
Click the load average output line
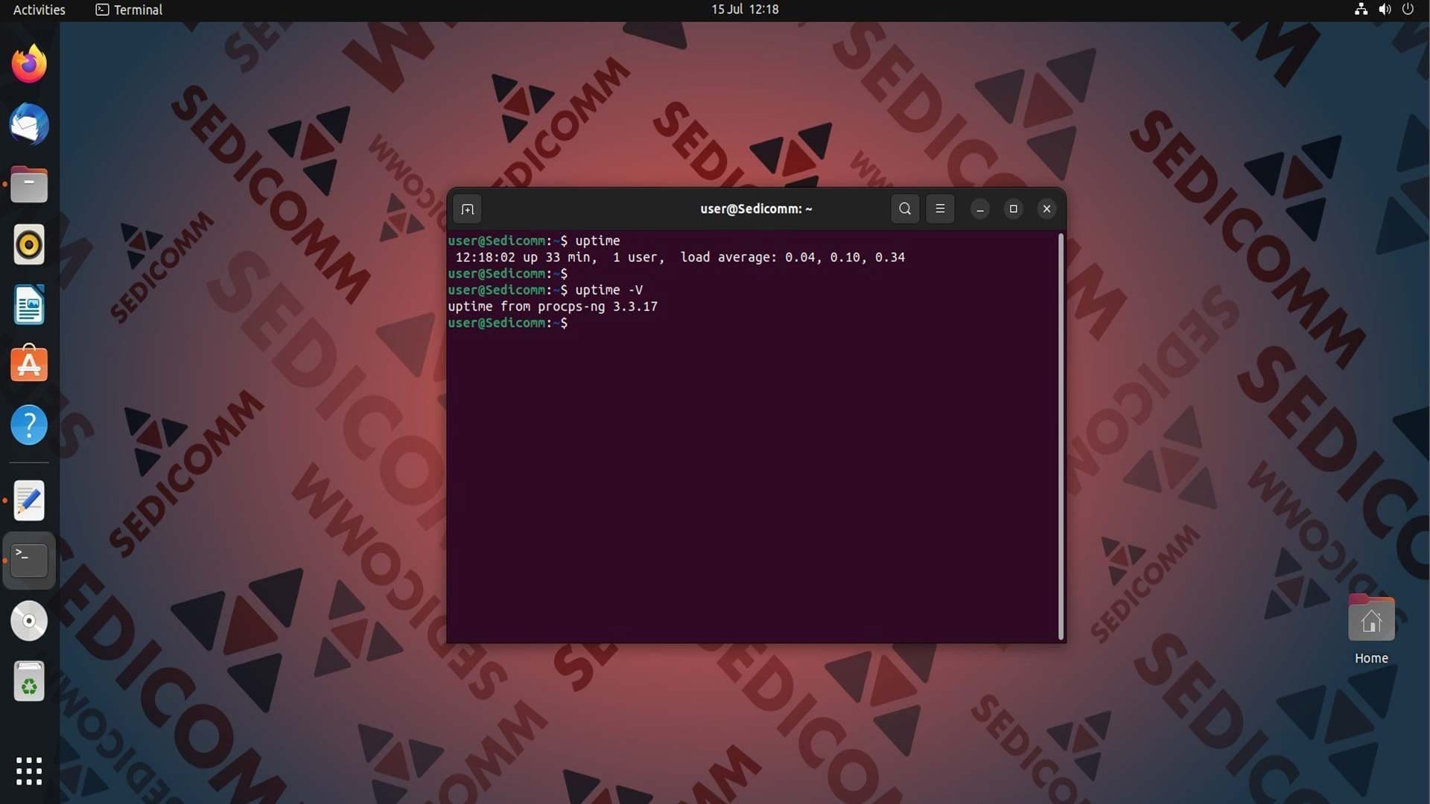pos(680,258)
